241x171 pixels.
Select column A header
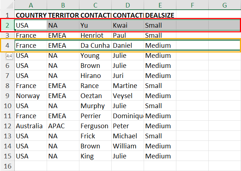31,5
